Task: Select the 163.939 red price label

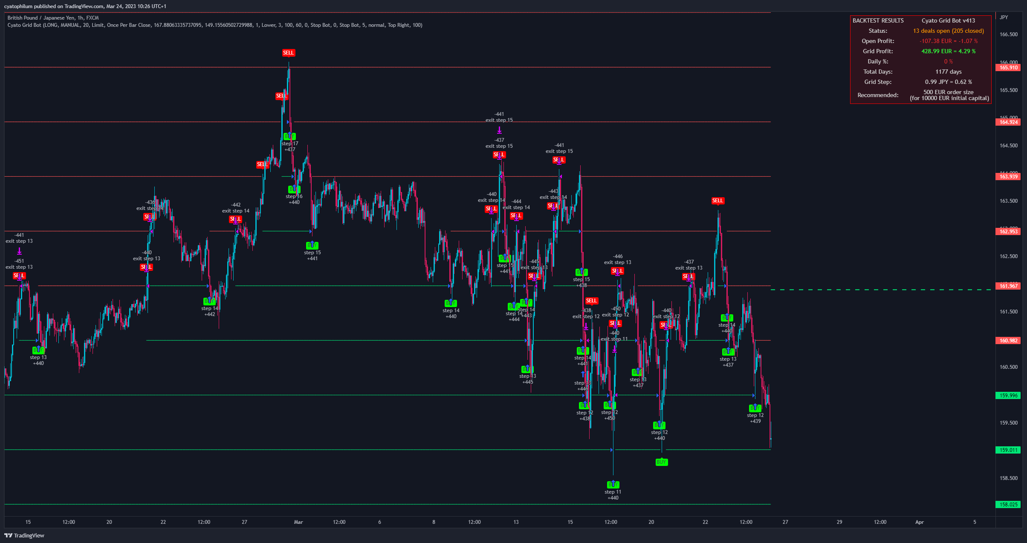Action: coord(1008,176)
